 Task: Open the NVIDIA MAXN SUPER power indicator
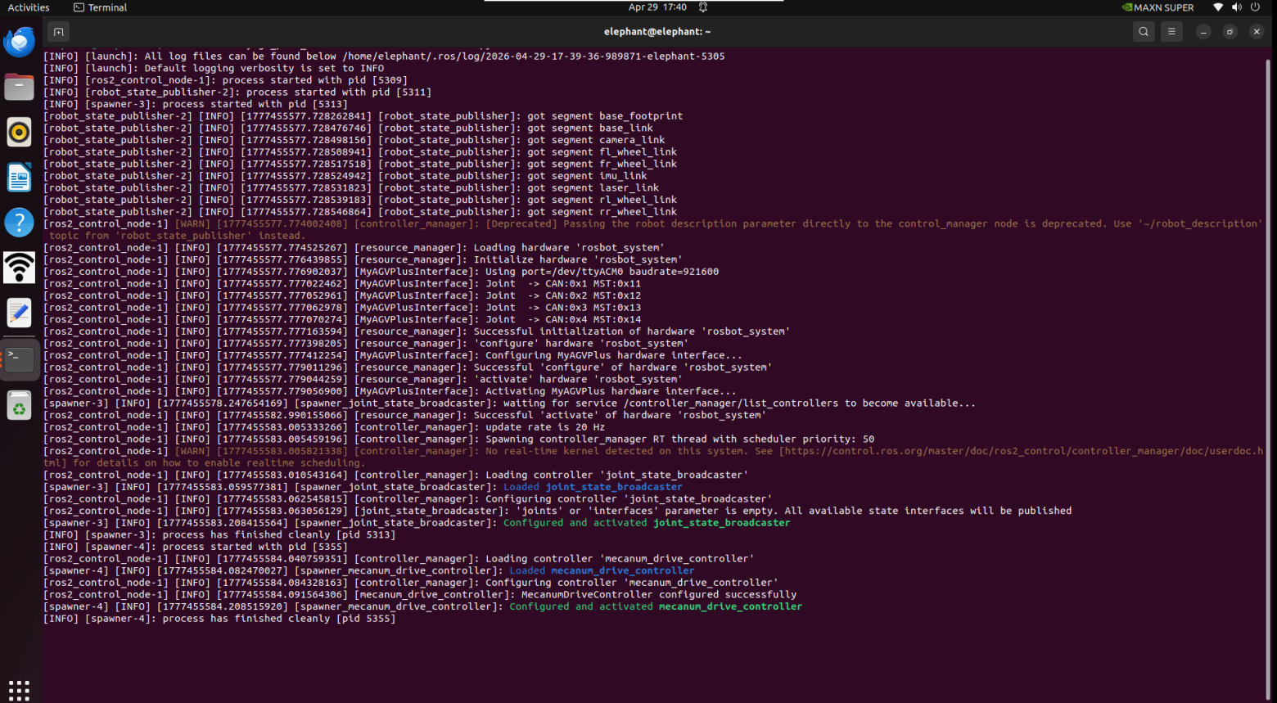pos(1157,7)
